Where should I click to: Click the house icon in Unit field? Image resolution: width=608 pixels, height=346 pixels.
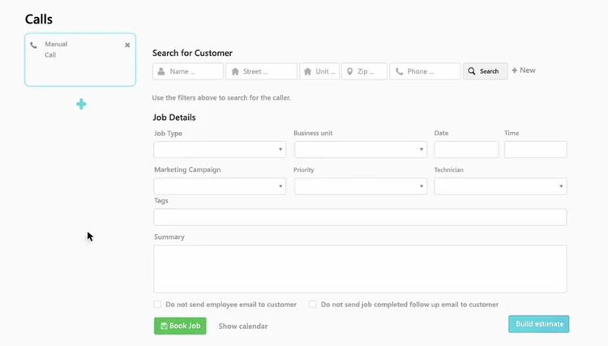tap(307, 71)
